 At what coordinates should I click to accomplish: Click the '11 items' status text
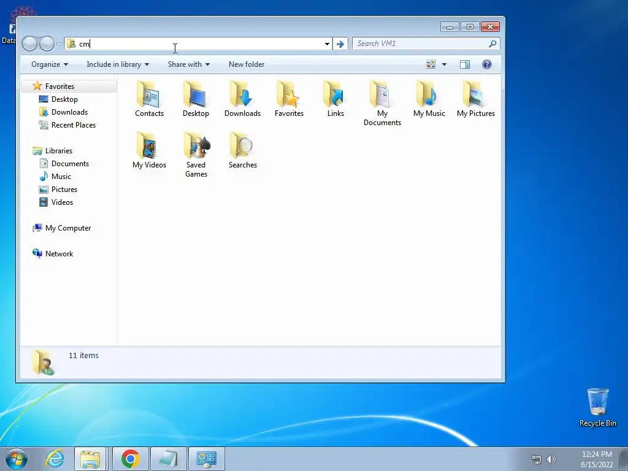[83, 355]
